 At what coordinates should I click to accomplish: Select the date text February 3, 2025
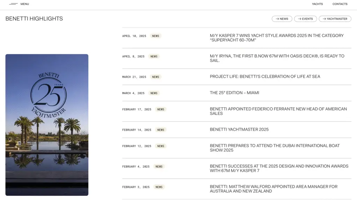[x=136, y=187]
